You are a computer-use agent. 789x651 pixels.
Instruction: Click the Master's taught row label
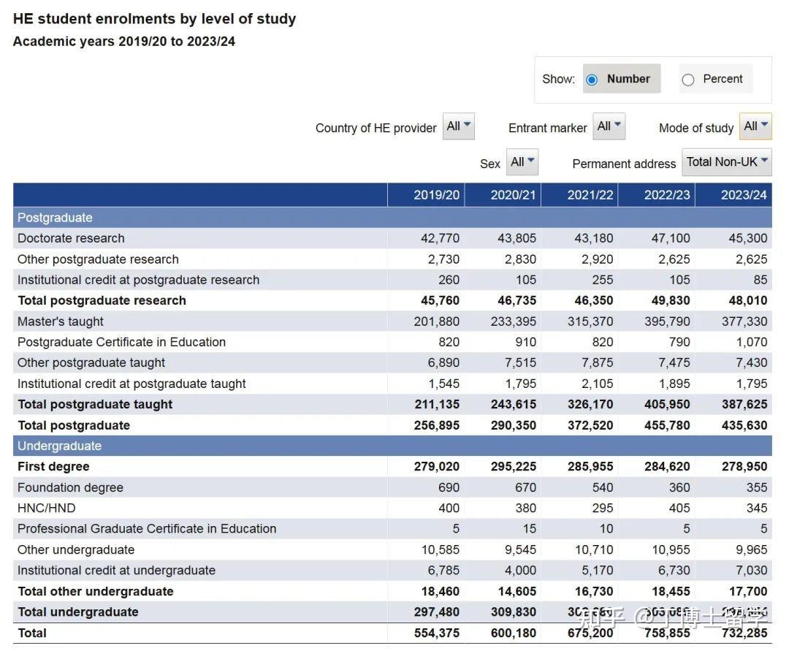click(x=61, y=321)
